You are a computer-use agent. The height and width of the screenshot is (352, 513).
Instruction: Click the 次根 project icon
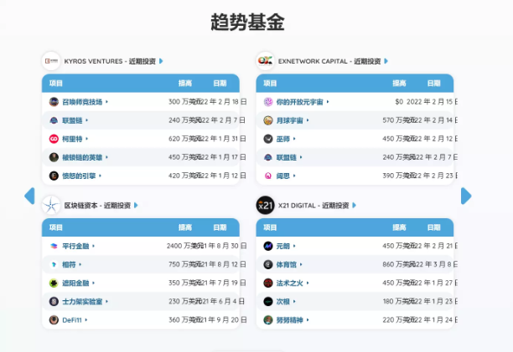point(268,302)
